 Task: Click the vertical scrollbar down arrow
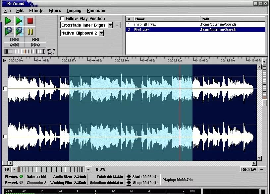coord(259,158)
